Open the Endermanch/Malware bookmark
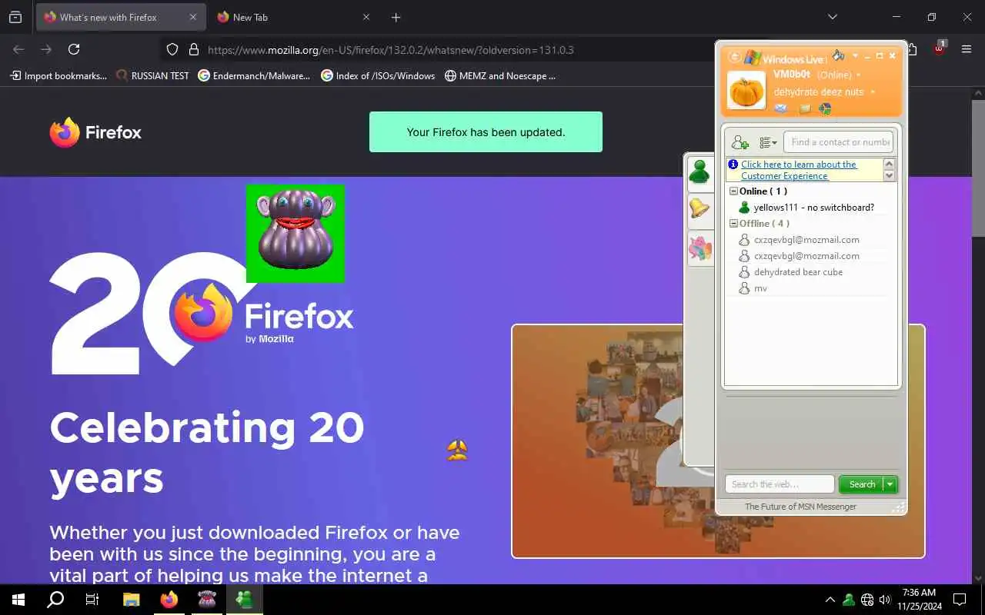Screen dimensions: 985x615 tap(254, 75)
